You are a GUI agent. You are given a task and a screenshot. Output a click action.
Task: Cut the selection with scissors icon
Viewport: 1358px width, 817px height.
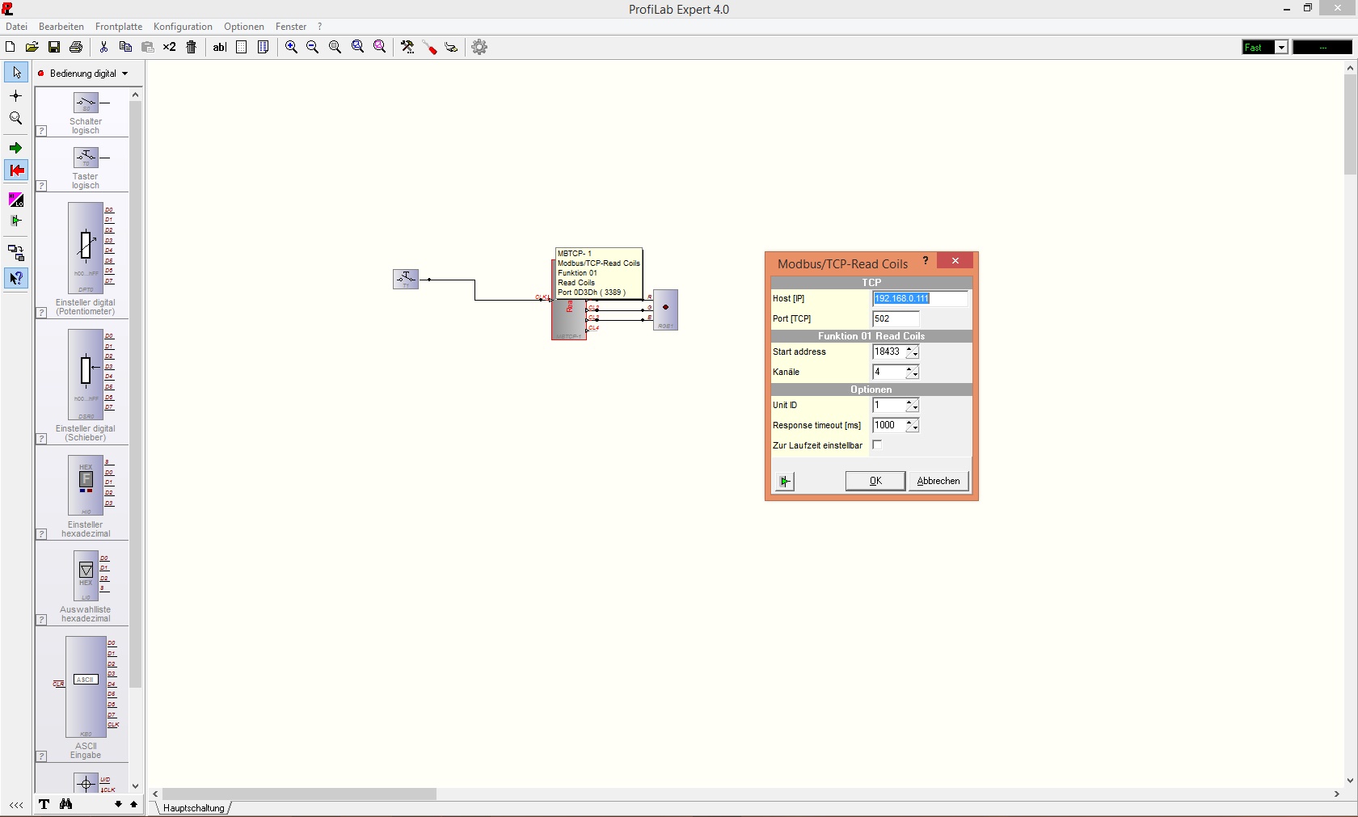[x=103, y=47]
